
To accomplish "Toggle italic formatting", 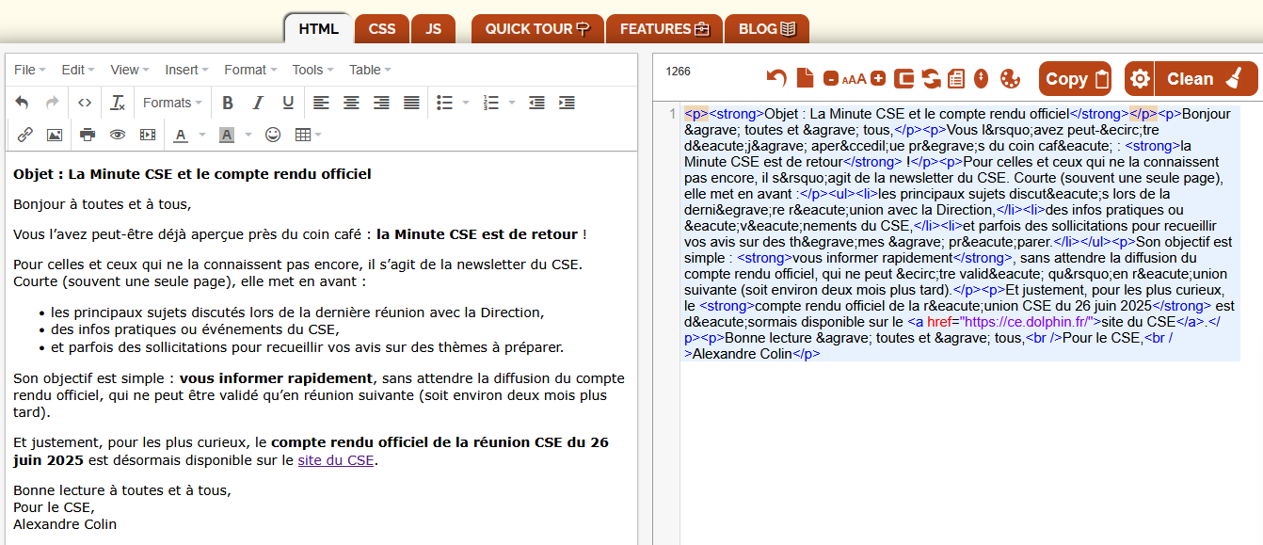I will 258,103.
